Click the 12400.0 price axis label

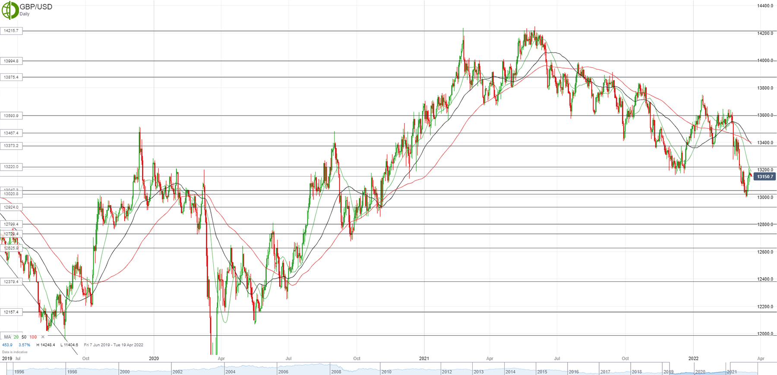(765, 280)
